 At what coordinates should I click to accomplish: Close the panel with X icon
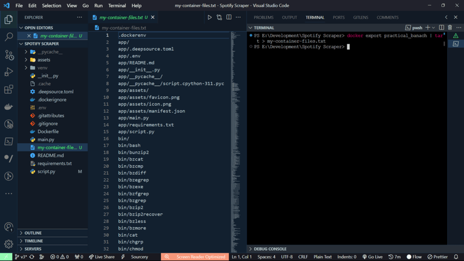(x=456, y=18)
